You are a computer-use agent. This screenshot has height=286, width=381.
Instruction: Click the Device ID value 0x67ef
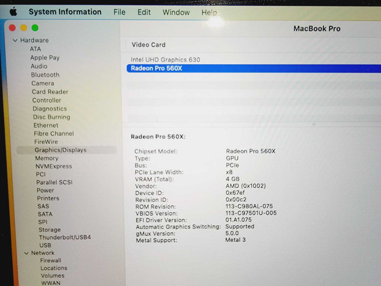point(235,193)
